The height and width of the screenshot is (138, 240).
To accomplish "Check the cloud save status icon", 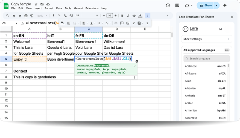I will pyautogui.click(x=48, y=4).
